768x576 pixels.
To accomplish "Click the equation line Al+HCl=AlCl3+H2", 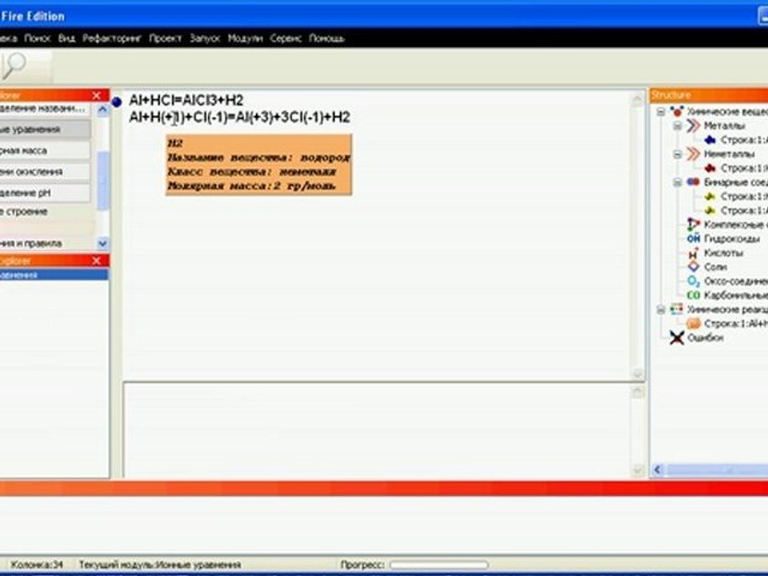I will [x=186, y=101].
